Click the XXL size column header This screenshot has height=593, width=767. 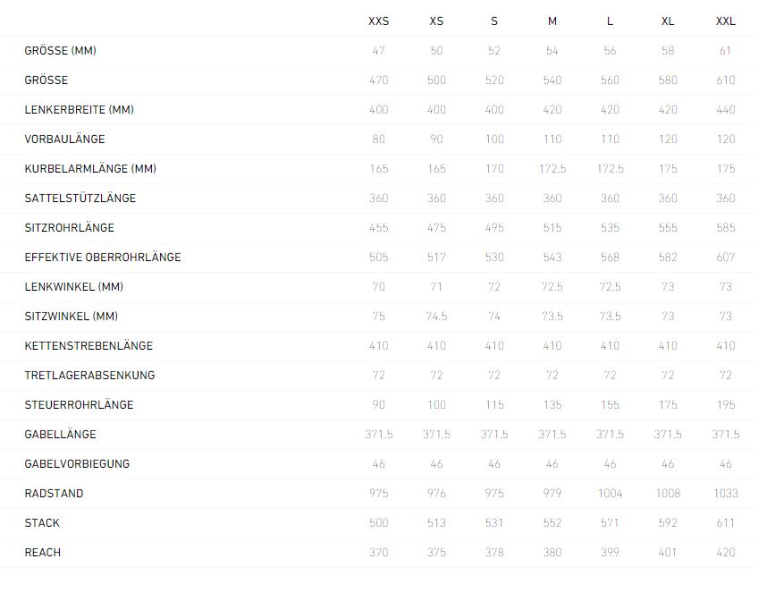coord(726,21)
